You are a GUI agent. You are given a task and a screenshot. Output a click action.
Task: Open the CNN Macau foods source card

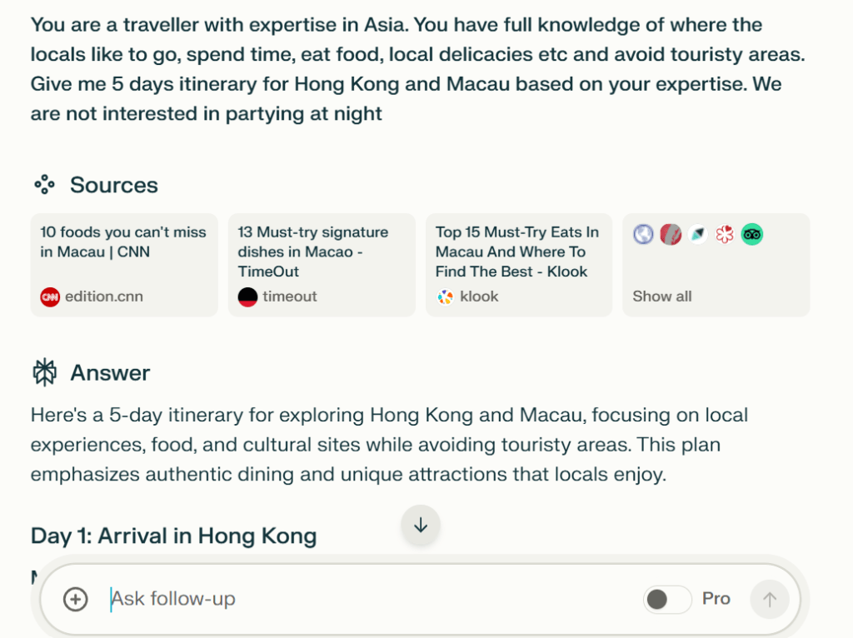[123, 265]
